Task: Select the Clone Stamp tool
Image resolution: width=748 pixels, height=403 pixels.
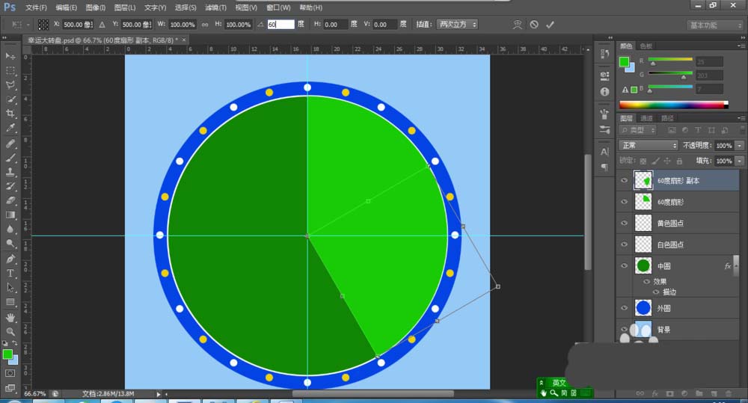Action: (10, 172)
